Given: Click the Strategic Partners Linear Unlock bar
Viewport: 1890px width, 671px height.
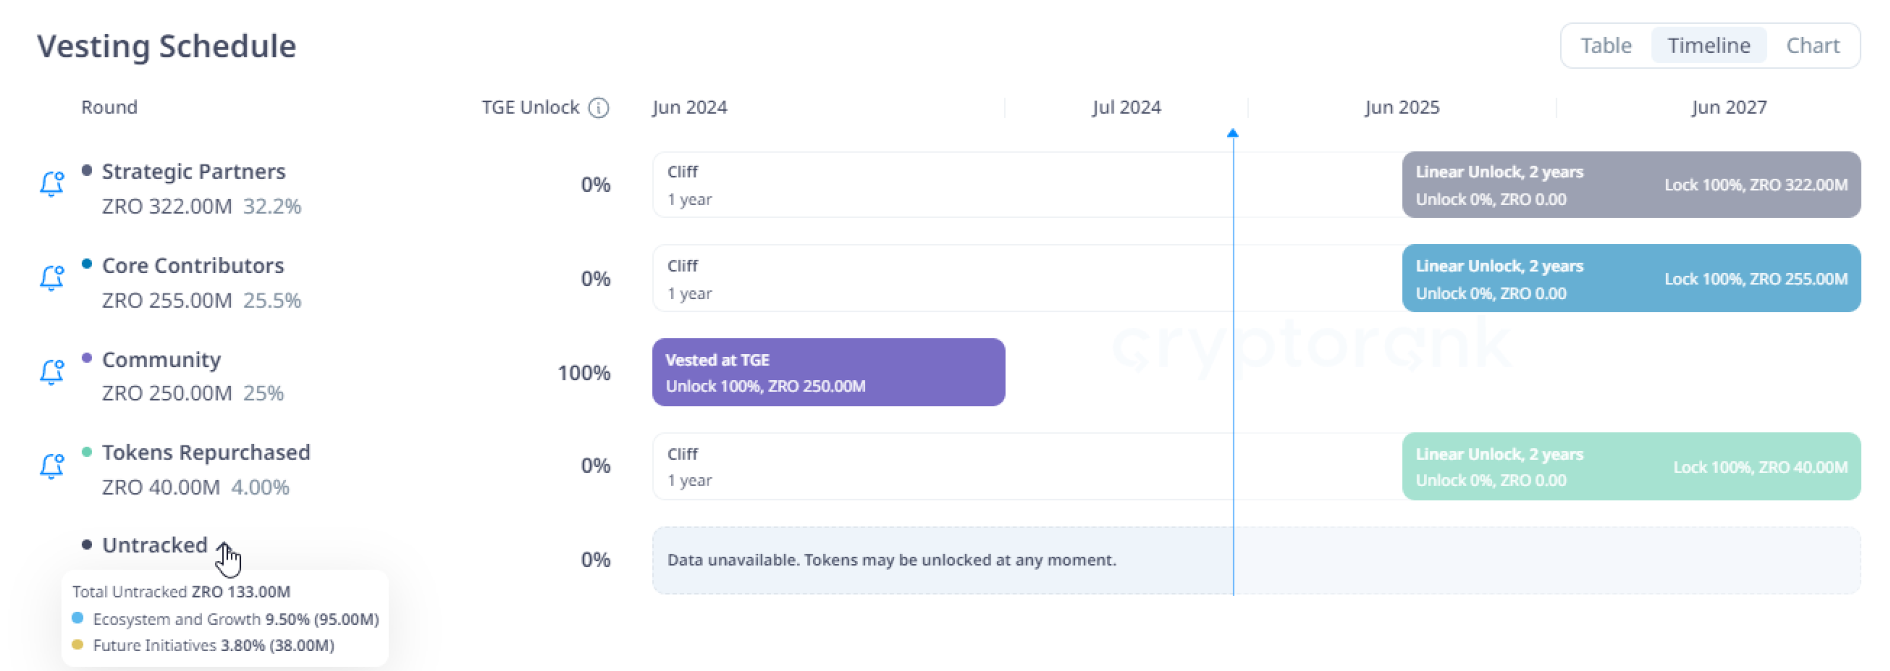Looking at the screenshot, I should (1631, 185).
